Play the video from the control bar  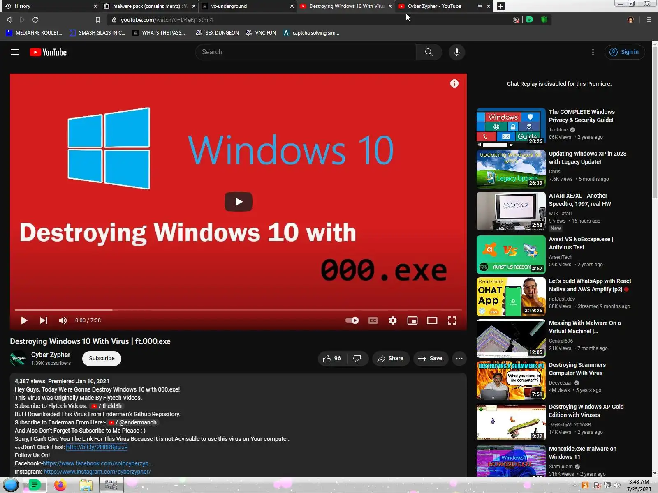24,320
